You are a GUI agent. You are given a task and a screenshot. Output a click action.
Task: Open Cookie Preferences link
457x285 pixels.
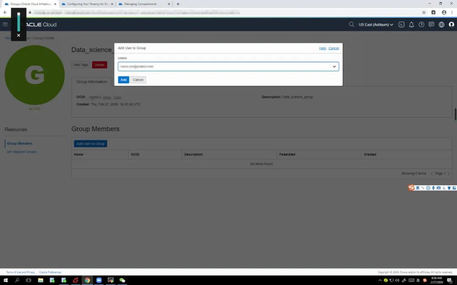click(50, 272)
